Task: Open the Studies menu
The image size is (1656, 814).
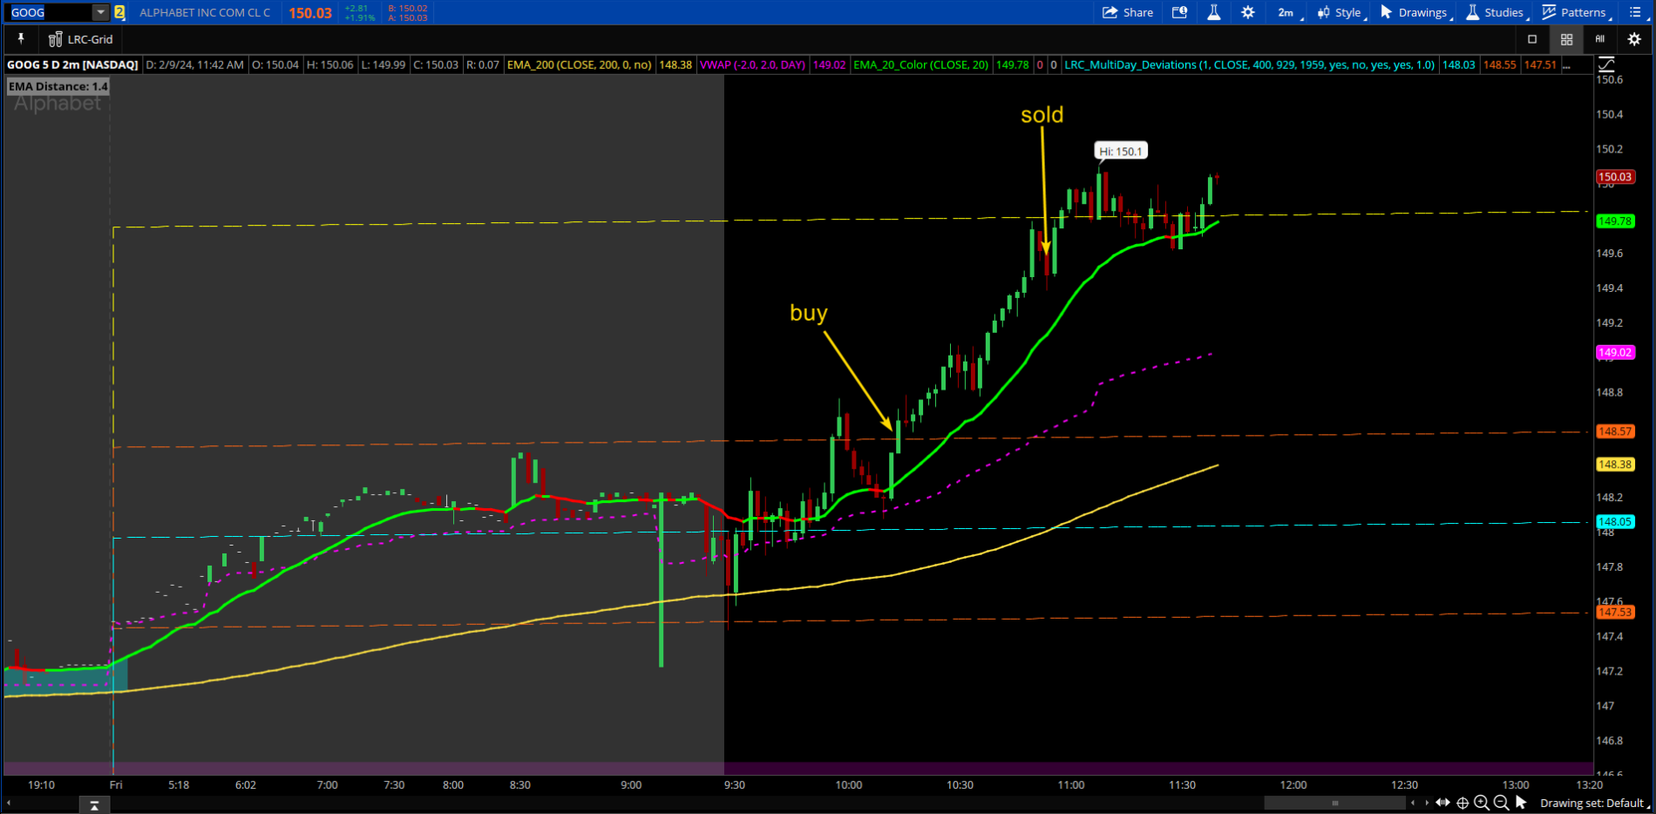Action: point(1495,12)
